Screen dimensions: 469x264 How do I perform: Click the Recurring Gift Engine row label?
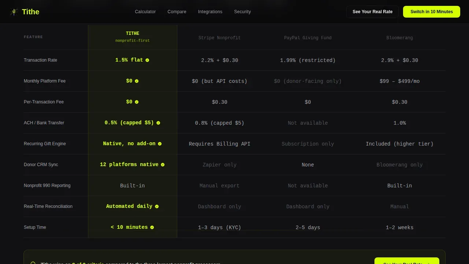[45, 144]
